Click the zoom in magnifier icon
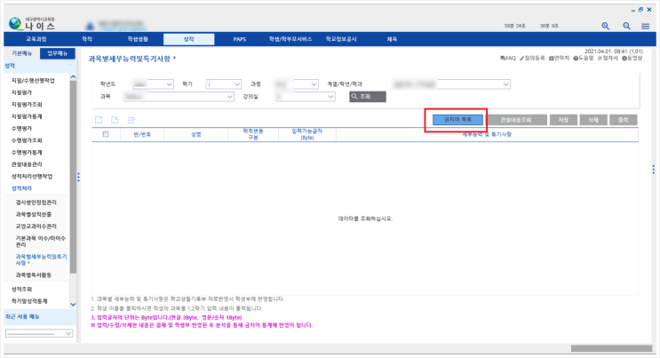Viewport: 660px width, 358px height. 605,26
